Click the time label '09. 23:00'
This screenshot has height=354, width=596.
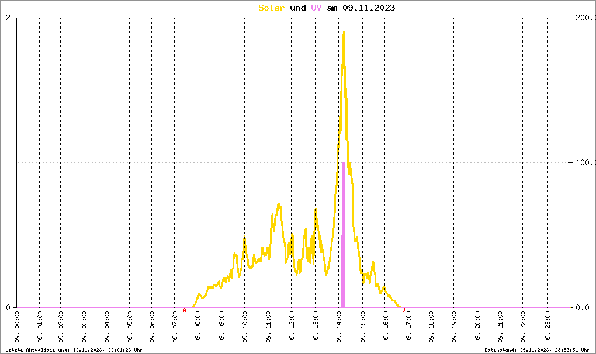coord(548,327)
